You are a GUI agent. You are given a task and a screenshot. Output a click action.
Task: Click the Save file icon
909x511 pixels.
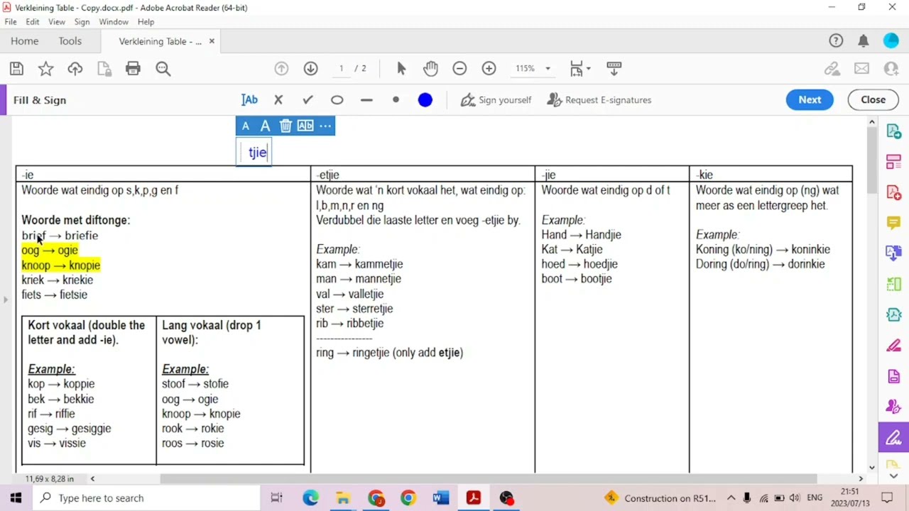pos(16,69)
